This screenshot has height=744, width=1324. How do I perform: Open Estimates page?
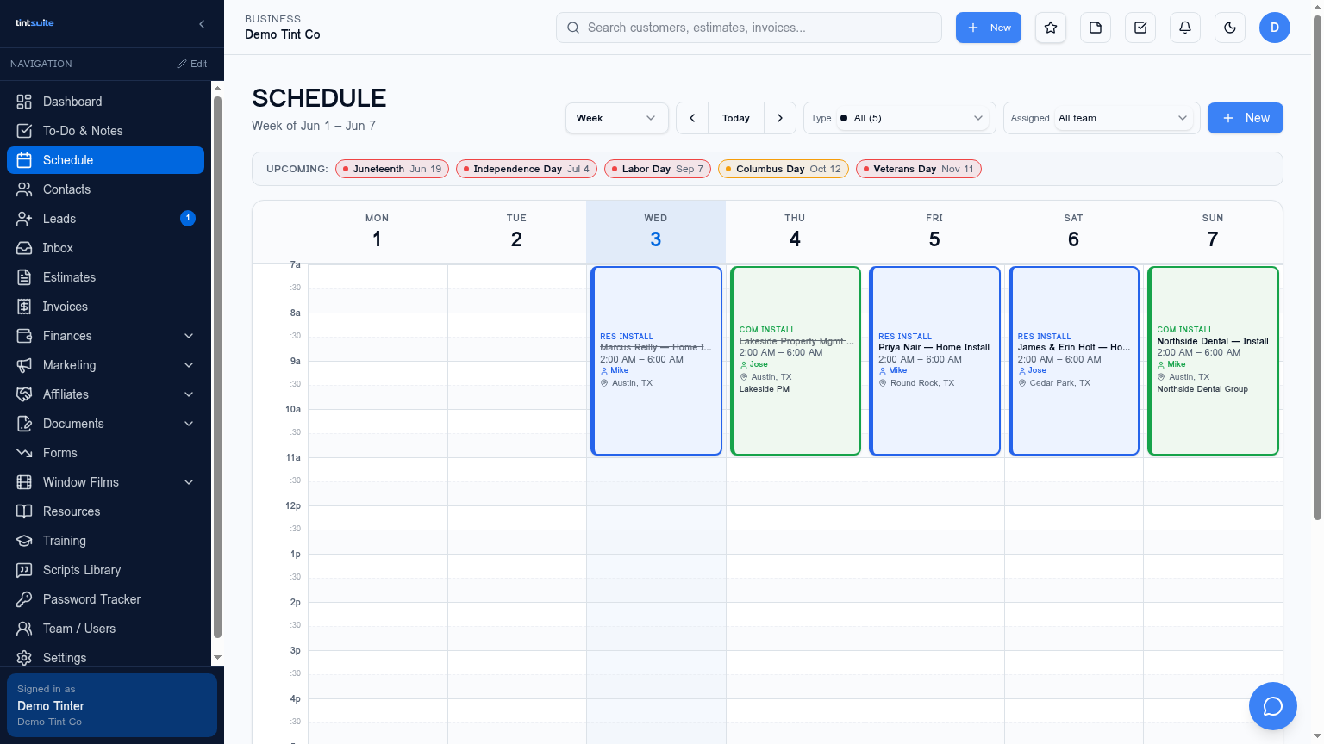point(105,277)
